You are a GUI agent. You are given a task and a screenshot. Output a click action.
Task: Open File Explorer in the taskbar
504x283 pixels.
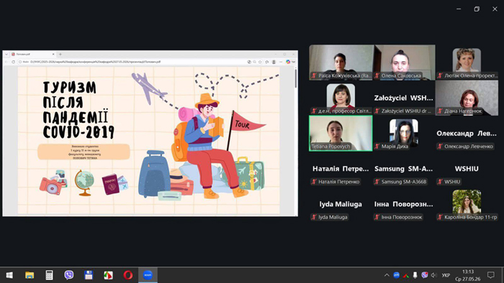click(30, 275)
